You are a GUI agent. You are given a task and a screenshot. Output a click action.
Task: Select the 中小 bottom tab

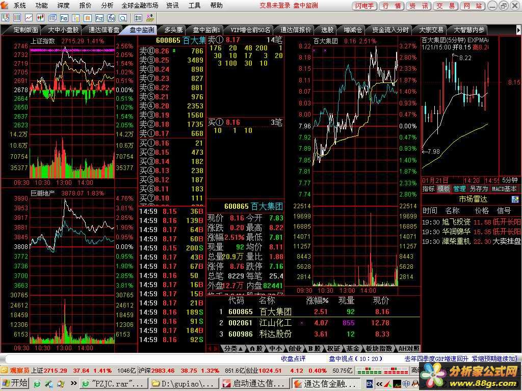coord(276,348)
